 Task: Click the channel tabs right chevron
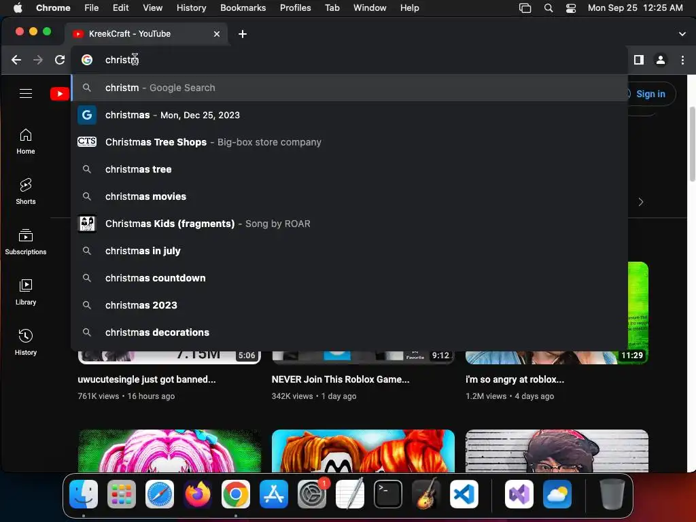tap(640, 202)
